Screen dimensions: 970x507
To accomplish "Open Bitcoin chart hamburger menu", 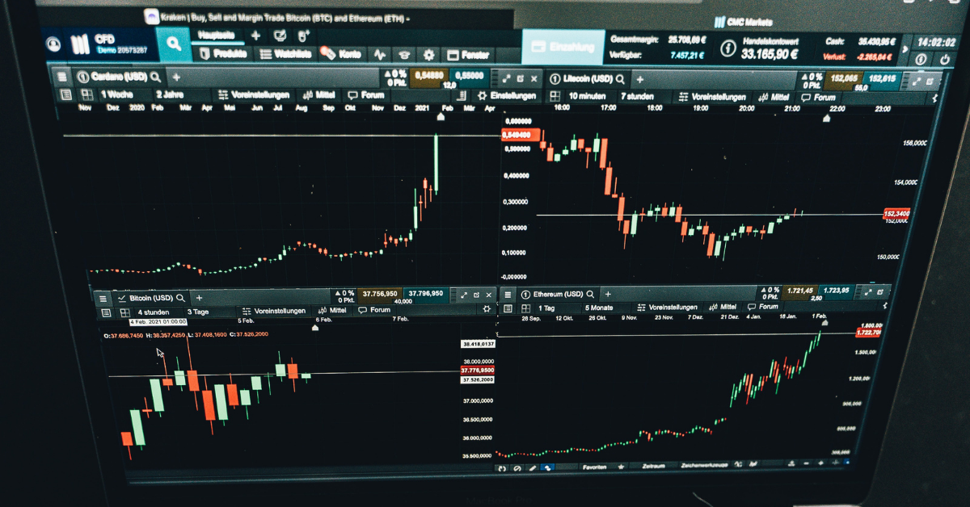I will click(103, 297).
